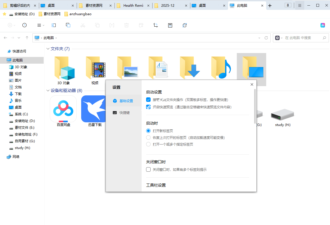
Task: Collapse the 设备和驱动器 (8) section
Action: coord(48,90)
